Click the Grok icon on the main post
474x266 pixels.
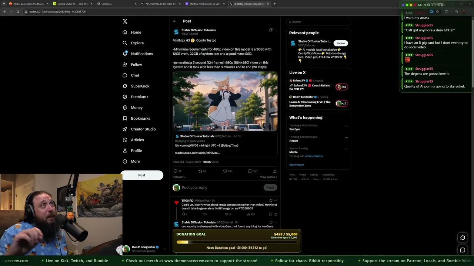click(271, 30)
